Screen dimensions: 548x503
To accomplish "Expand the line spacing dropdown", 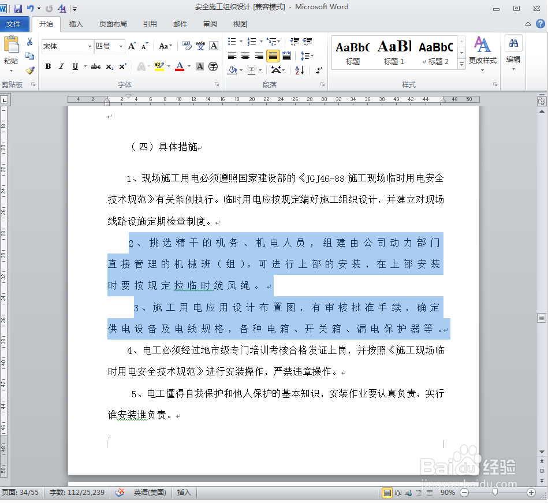I will (x=306, y=55).
